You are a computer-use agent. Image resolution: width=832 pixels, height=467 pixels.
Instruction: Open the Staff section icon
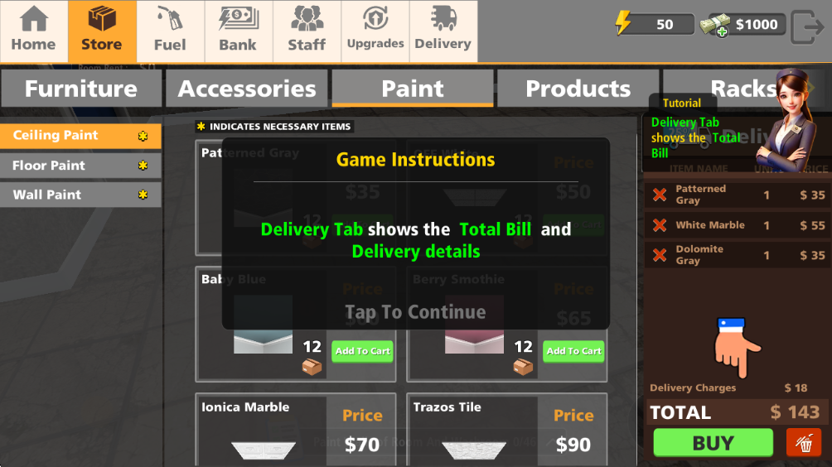coord(307,31)
